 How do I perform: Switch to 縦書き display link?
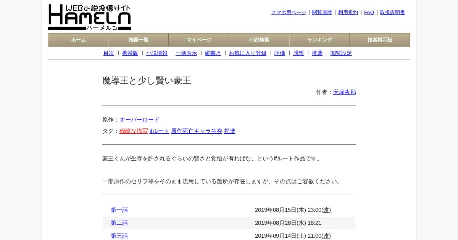213,53
